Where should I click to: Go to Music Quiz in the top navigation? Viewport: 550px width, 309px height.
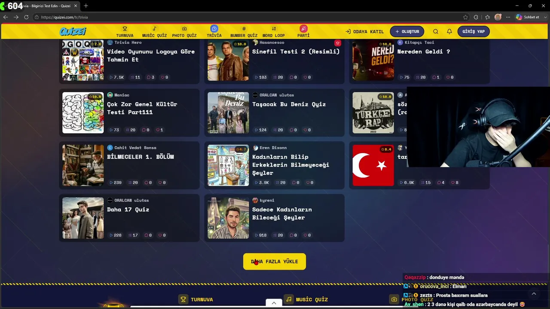click(x=154, y=32)
